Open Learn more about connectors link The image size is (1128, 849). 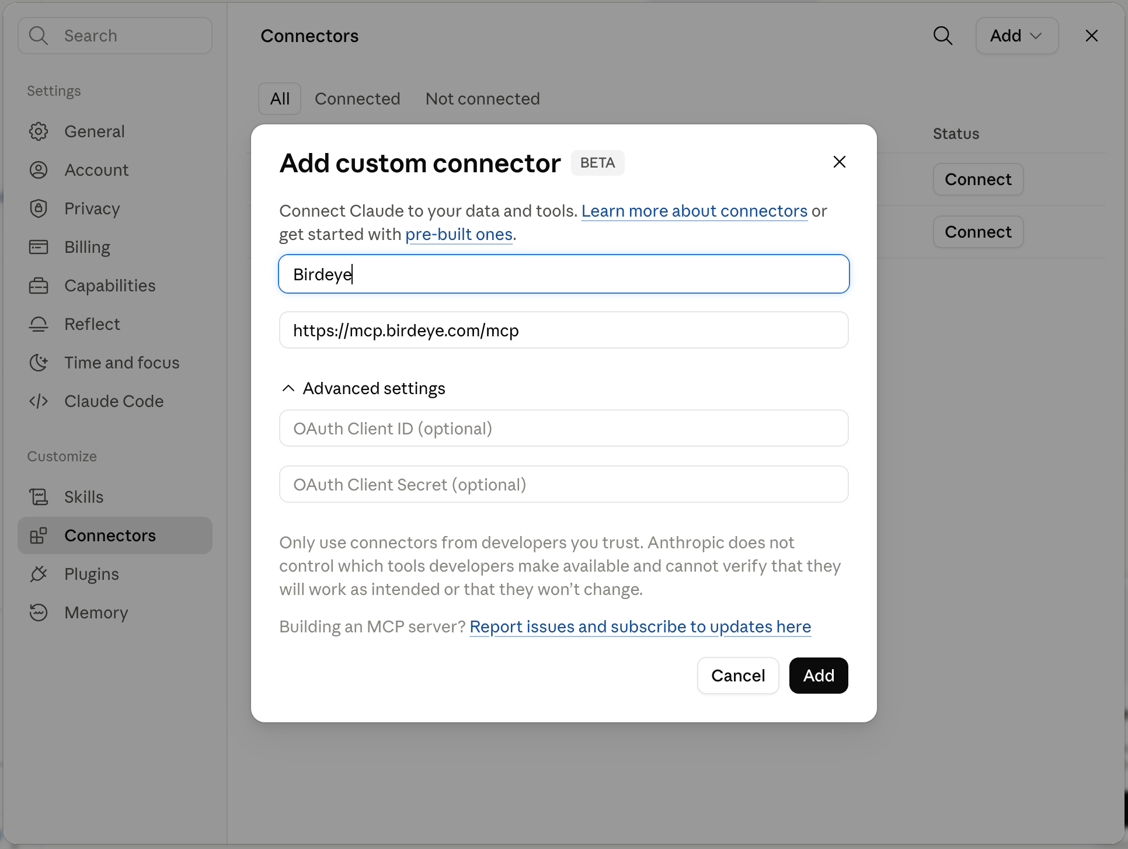694,211
